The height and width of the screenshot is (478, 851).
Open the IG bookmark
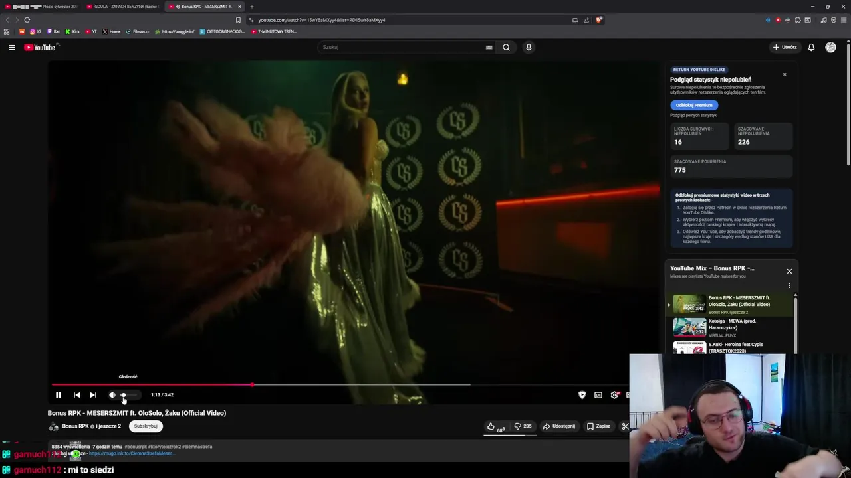tap(36, 31)
